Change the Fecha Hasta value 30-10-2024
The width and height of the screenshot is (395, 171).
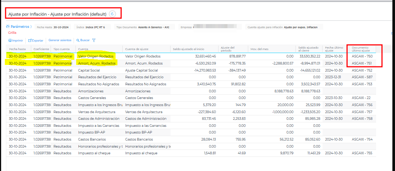62,27
